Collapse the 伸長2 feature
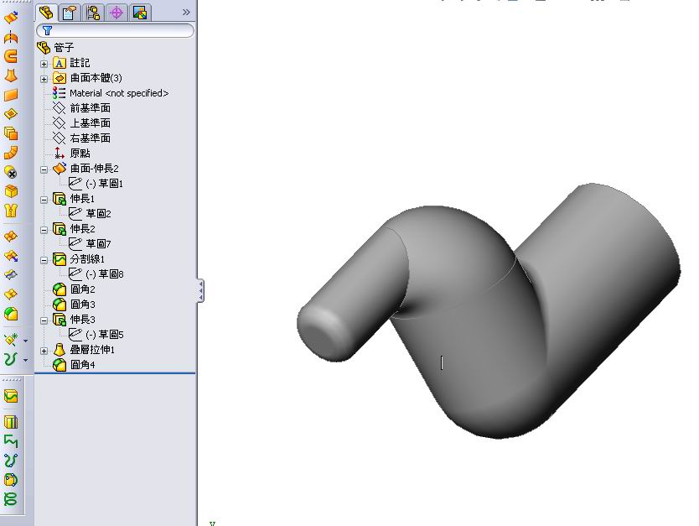699x526 pixels. [44, 230]
